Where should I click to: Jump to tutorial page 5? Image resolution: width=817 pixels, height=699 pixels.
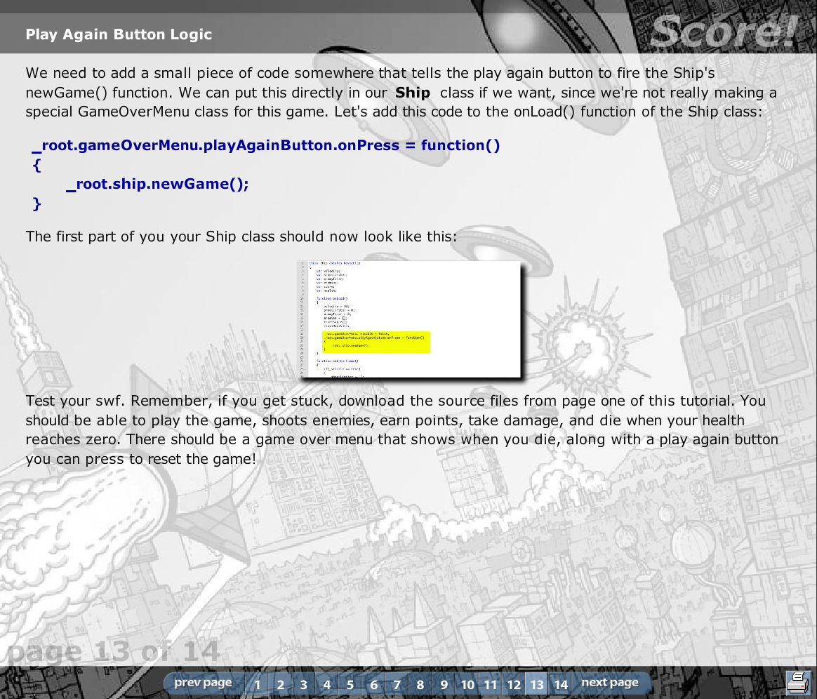coord(350,684)
